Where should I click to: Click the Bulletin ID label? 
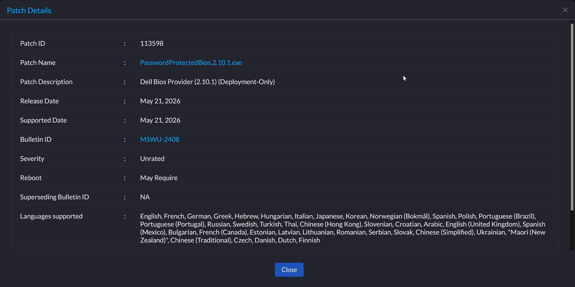coord(36,140)
